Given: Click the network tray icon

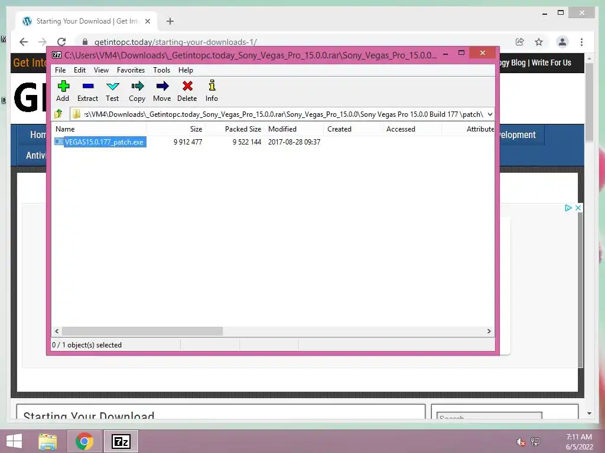Looking at the screenshot, I should pyautogui.click(x=535, y=442).
